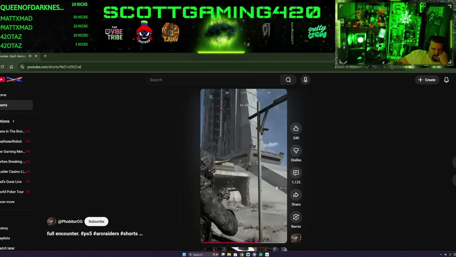Like the short with thumbs up
This screenshot has width=456, height=257.
[x=296, y=128]
